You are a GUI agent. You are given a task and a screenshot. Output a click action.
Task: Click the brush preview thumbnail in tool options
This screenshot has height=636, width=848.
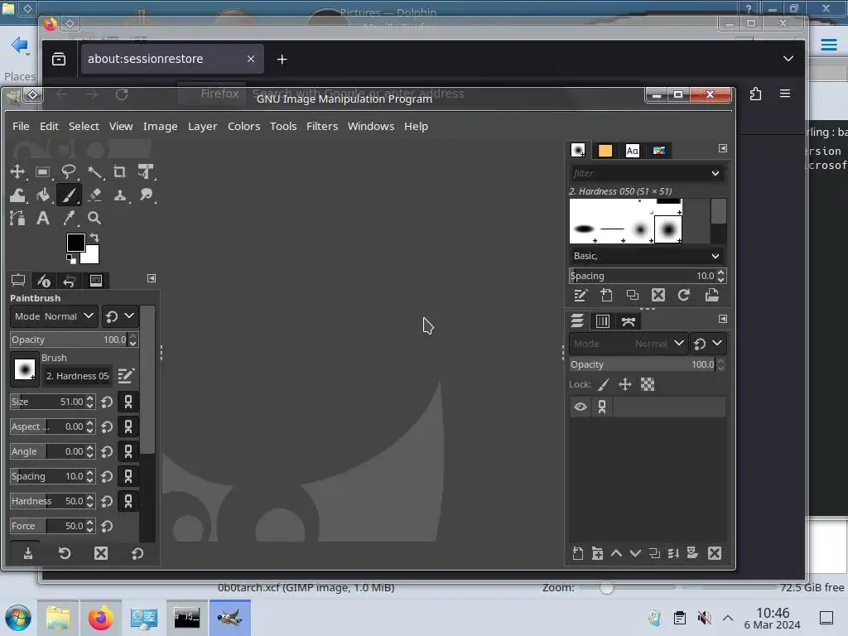click(24, 370)
